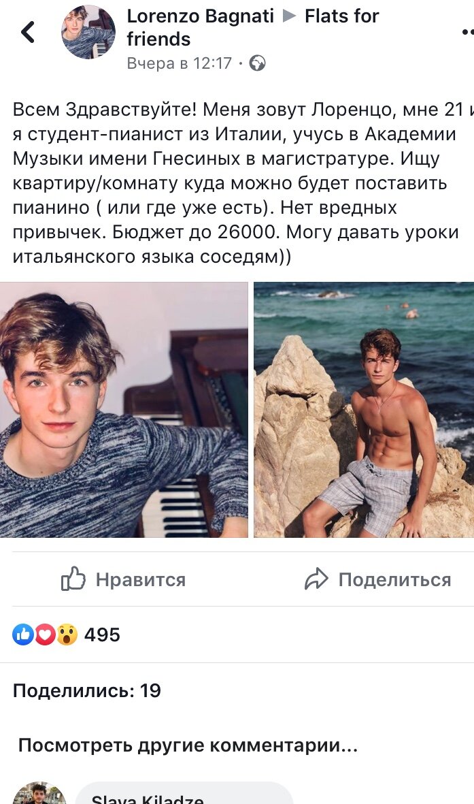Like the post with Нравится
This screenshot has height=804, width=474.
pos(124,579)
